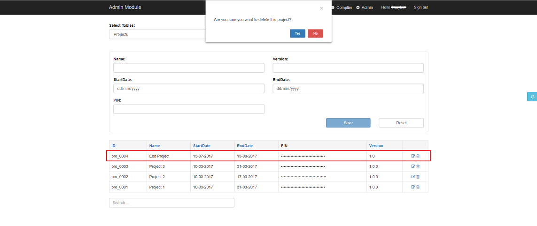Click the 13-07-2017 start date cell
537x226 pixels.
(x=213, y=156)
